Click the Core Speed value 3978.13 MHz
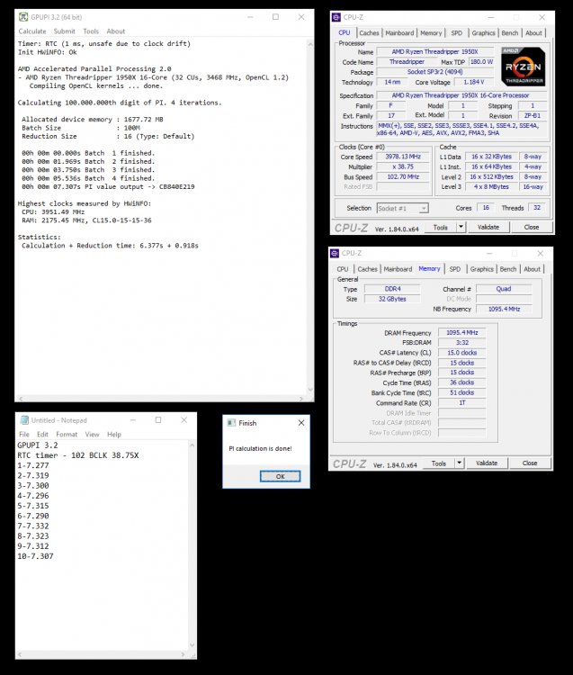The height and width of the screenshot is (675, 573). tap(403, 157)
